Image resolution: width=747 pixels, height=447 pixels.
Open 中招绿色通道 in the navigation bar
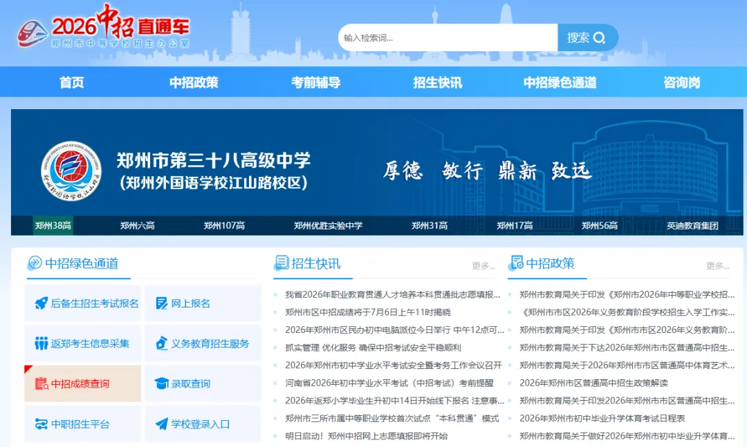coord(560,82)
